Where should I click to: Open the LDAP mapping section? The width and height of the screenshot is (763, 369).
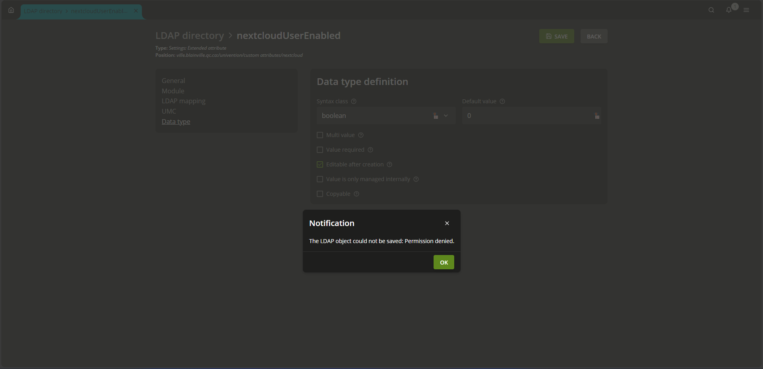[x=184, y=101]
